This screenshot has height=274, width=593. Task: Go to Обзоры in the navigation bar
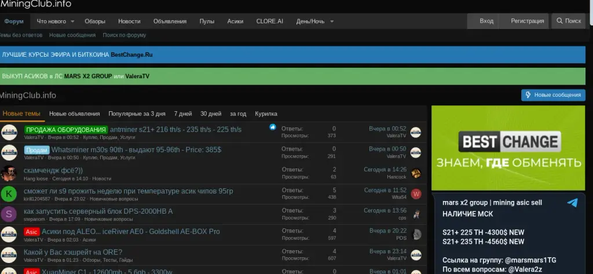tap(95, 21)
